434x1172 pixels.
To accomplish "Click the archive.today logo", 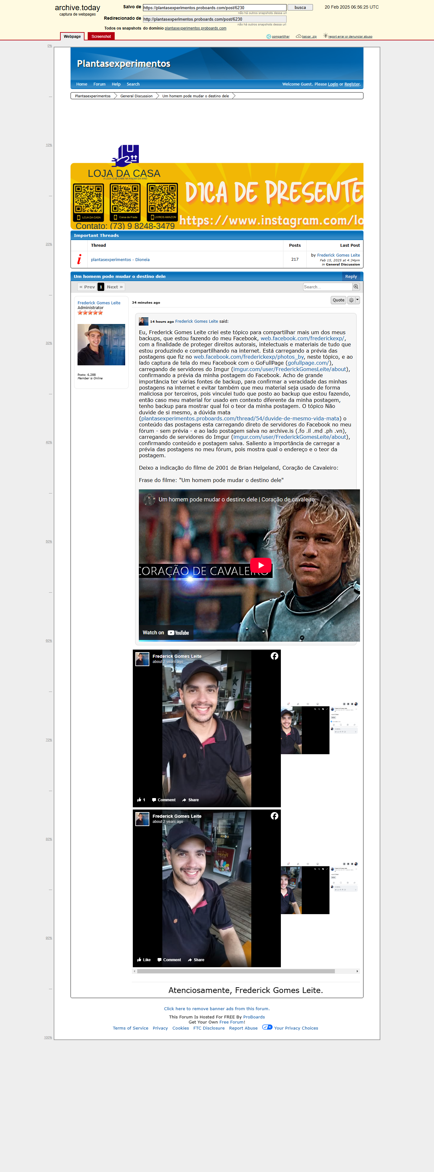I will tap(78, 8).
